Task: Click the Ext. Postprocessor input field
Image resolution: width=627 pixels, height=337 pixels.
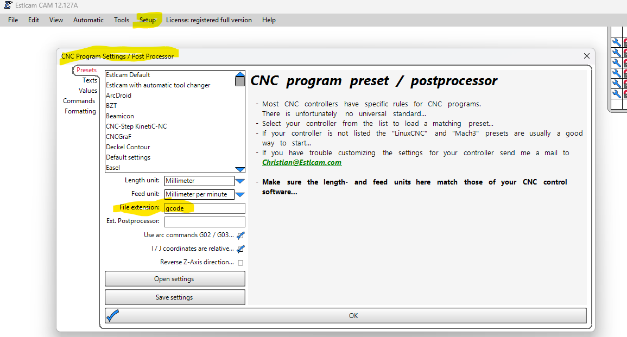Action: (x=205, y=222)
